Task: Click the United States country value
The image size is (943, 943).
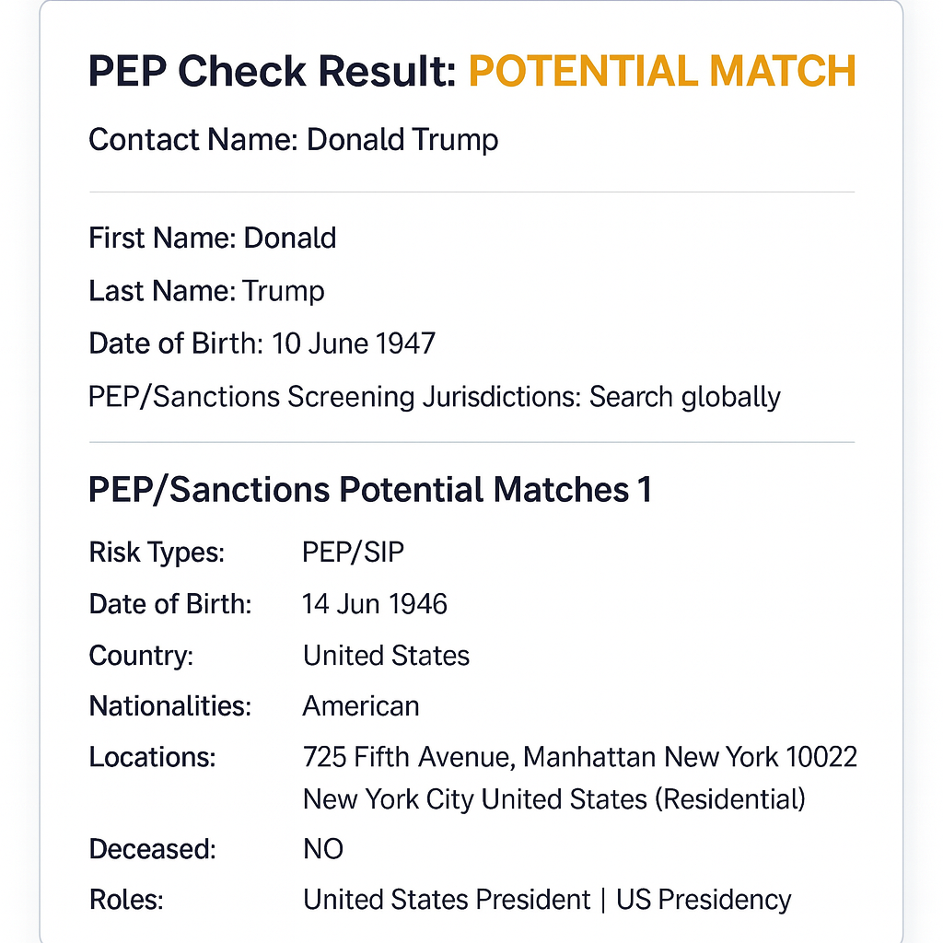Action: point(386,656)
